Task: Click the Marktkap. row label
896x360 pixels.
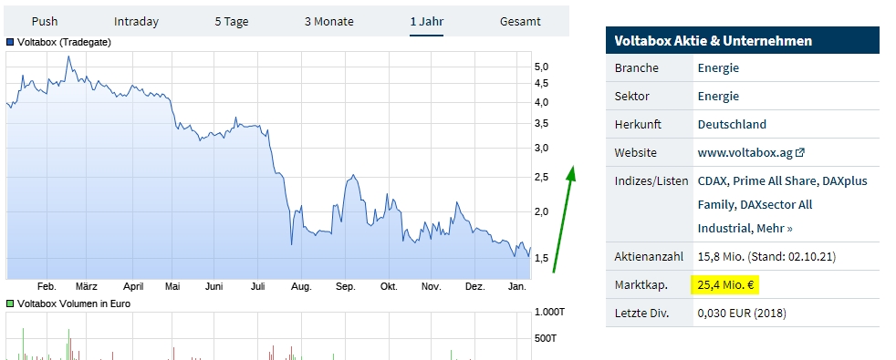Action: (641, 284)
